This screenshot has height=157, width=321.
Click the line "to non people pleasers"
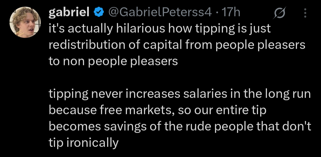(x=113, y=61)
